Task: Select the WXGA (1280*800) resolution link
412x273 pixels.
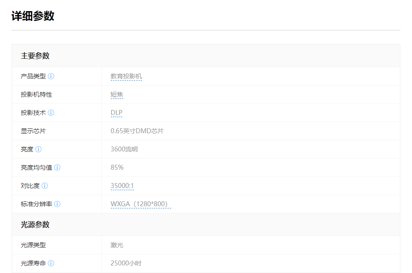Action: pos(140,204)
